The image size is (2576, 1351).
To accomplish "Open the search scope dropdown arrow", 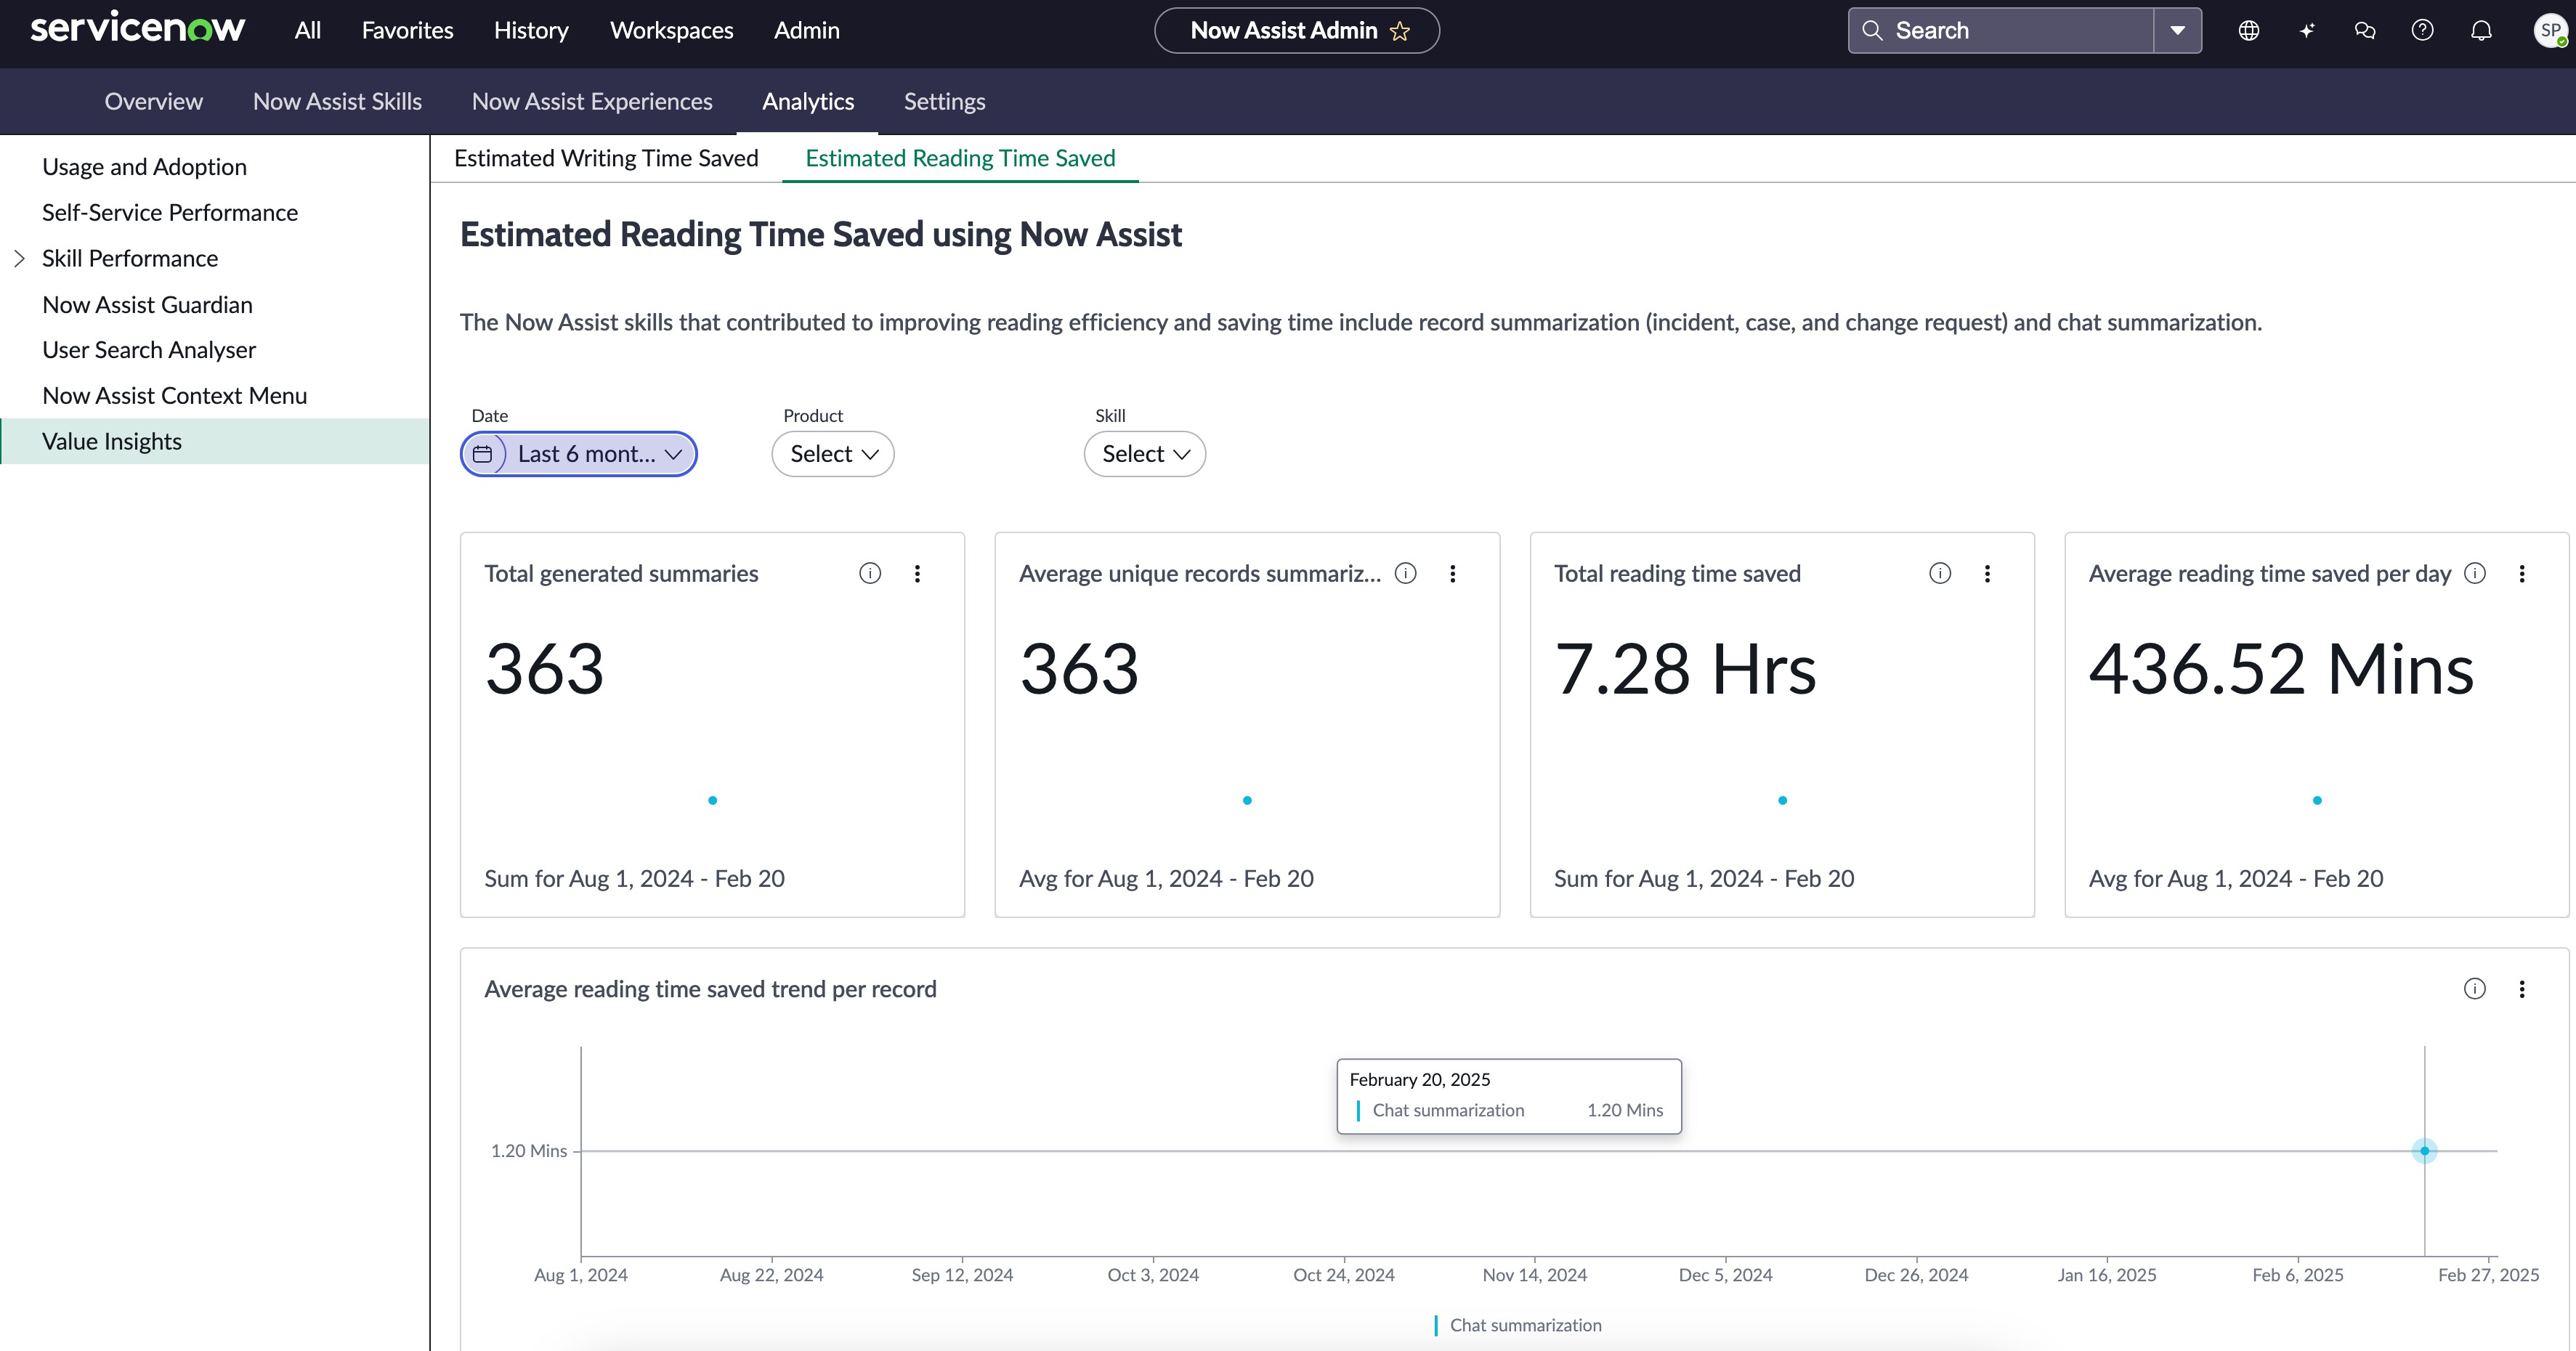I will tap(2177, 31).
